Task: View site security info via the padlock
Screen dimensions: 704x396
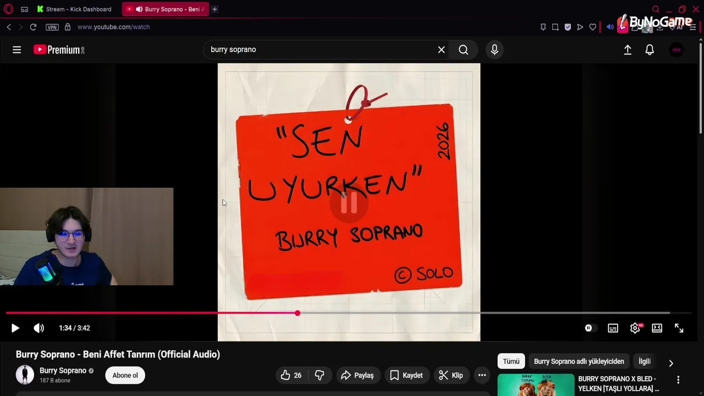Action: click(68, 27)
